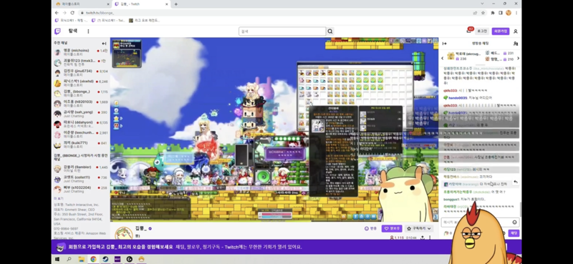Focus the Twitch 검색 search field

coord(282,31)
